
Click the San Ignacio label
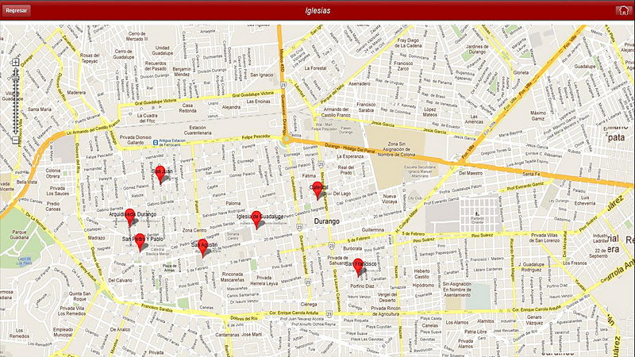pos(262,75)
